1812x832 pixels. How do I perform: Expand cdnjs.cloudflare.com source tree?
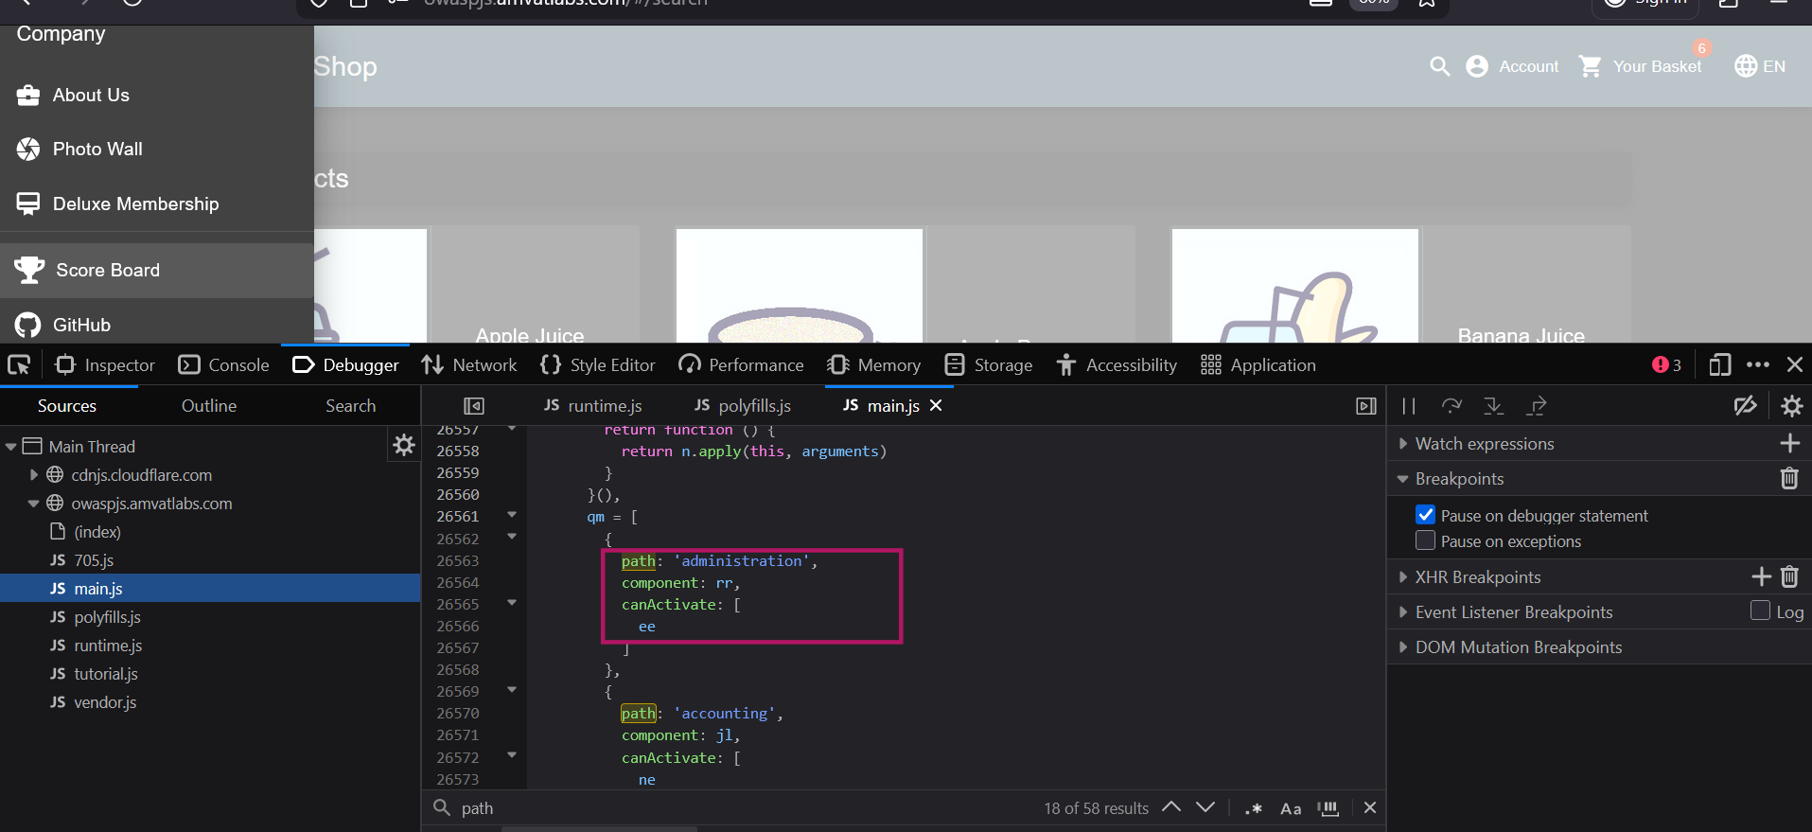[x=34, y=475]
